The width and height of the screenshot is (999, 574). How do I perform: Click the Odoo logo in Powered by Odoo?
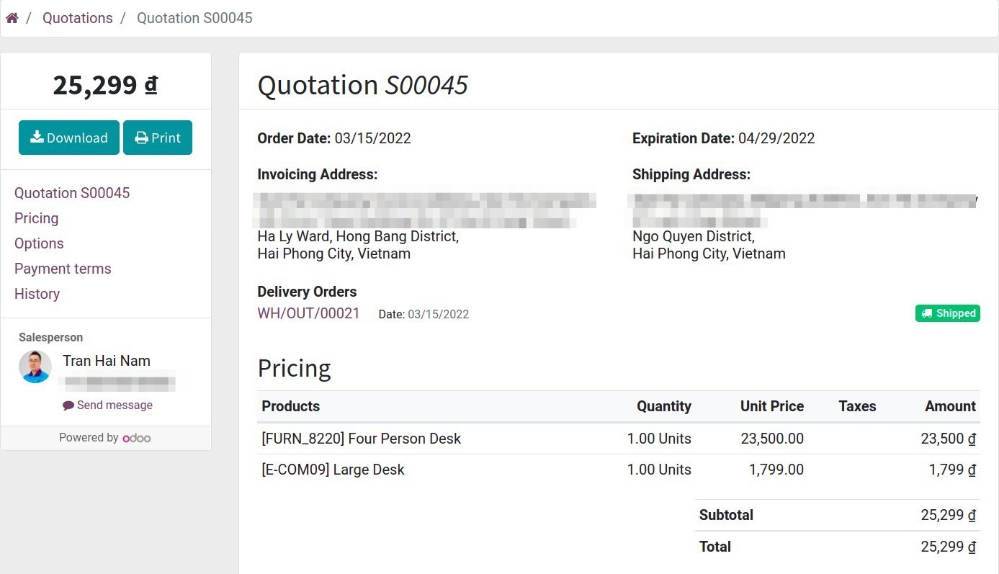point(137,437)
